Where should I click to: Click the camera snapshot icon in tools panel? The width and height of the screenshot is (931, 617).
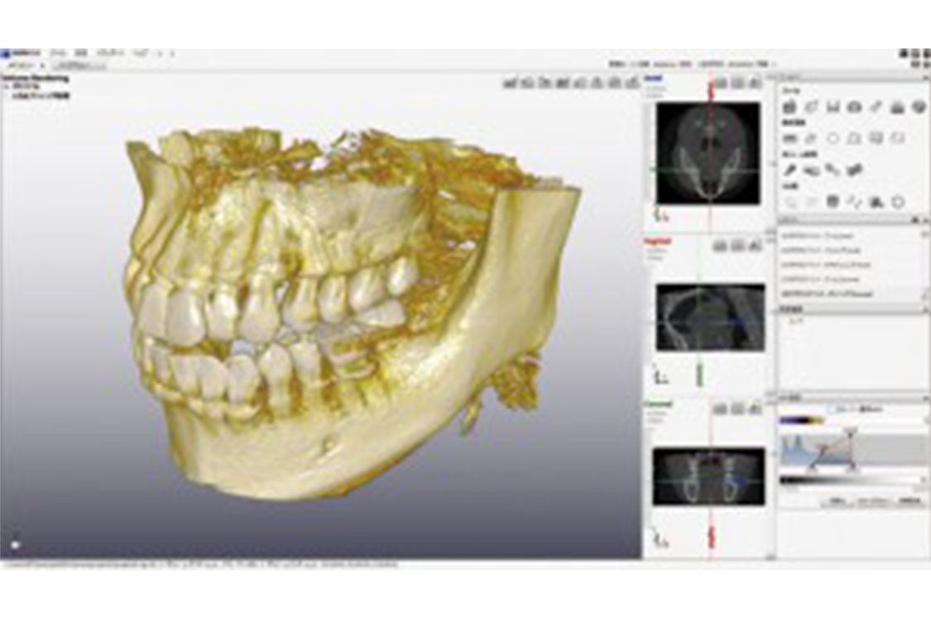pyautogui.click(x=854, y=107)
